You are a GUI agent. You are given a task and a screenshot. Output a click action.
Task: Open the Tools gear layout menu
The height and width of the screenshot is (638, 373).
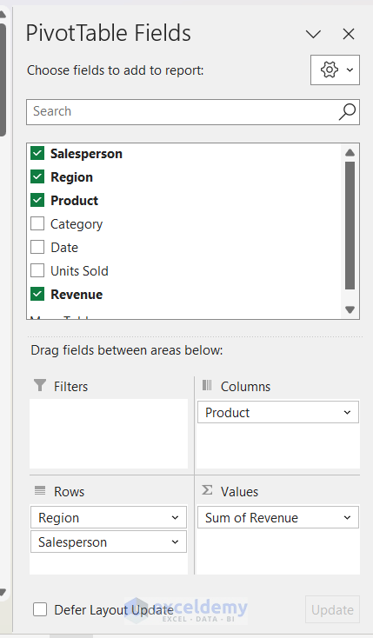click(x=335, y=70)
